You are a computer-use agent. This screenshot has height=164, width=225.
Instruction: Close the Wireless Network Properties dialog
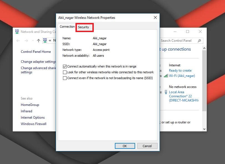click(155, 18)
